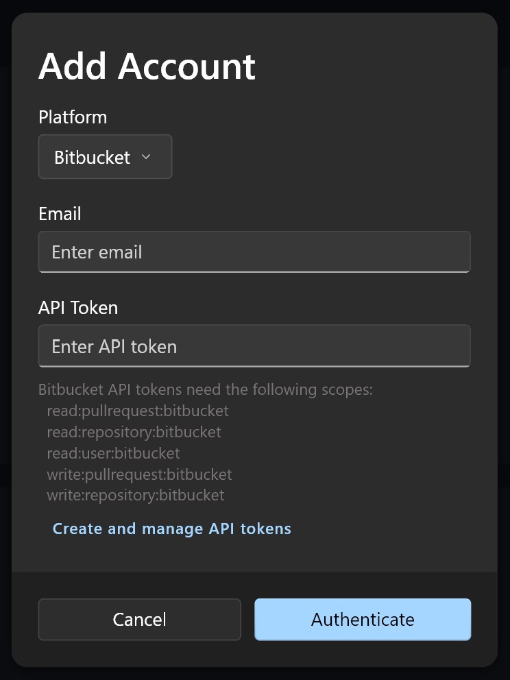Click the API Token label
Image resolution: width=510 pixels, height=680 pixels.
78,308
